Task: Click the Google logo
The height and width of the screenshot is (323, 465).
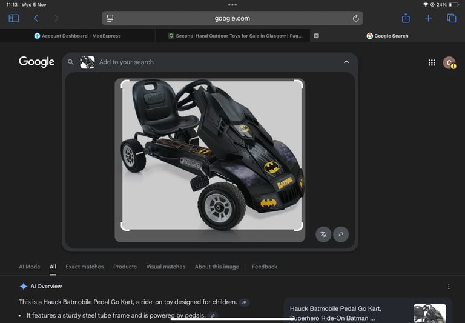Action: click(36, 62)
